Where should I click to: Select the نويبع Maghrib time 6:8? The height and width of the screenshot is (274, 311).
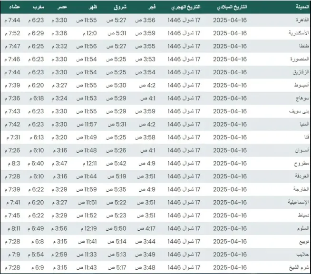tap(38, 242)
